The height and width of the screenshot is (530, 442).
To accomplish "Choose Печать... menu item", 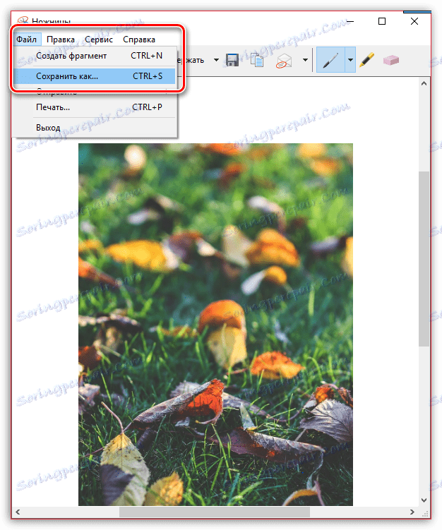I will tap(94, 107).
